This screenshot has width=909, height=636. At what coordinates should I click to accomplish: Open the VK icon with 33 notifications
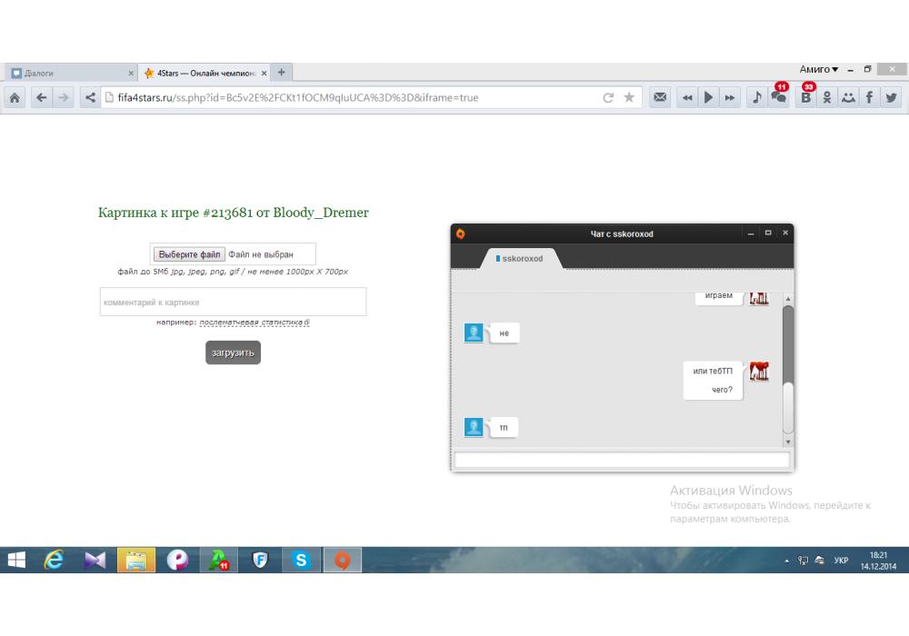pos(805,98)
